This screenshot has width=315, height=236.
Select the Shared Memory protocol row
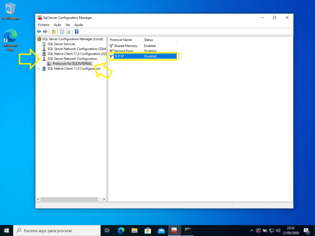(x=125, y=46)
